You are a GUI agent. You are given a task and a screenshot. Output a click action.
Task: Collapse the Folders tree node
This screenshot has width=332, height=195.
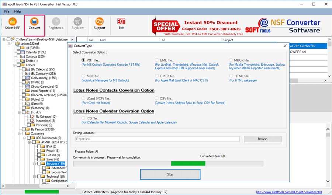tap(14, 65)
